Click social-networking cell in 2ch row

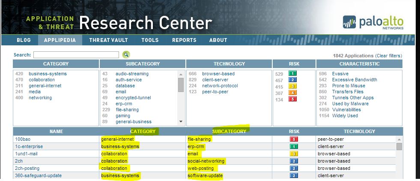[206, 161]
